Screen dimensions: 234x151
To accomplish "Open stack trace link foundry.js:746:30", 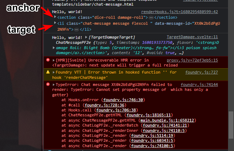I will 123,100.
